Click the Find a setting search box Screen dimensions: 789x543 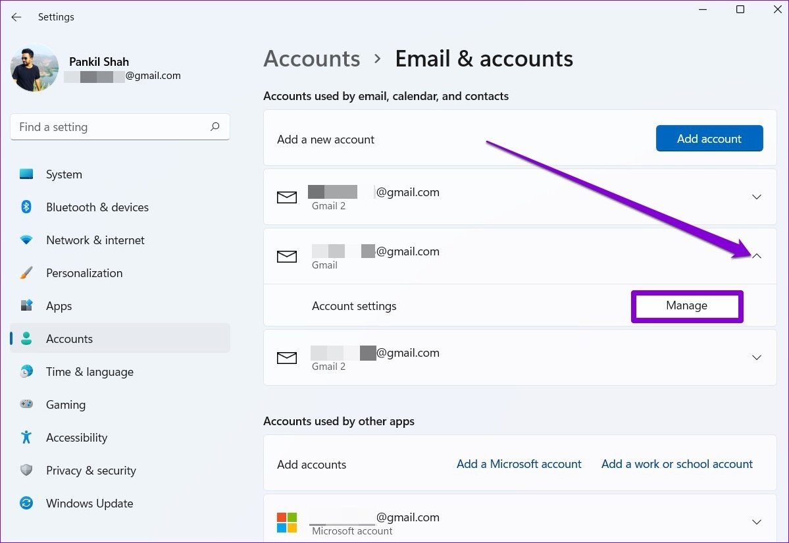click(x=120, y=127)
